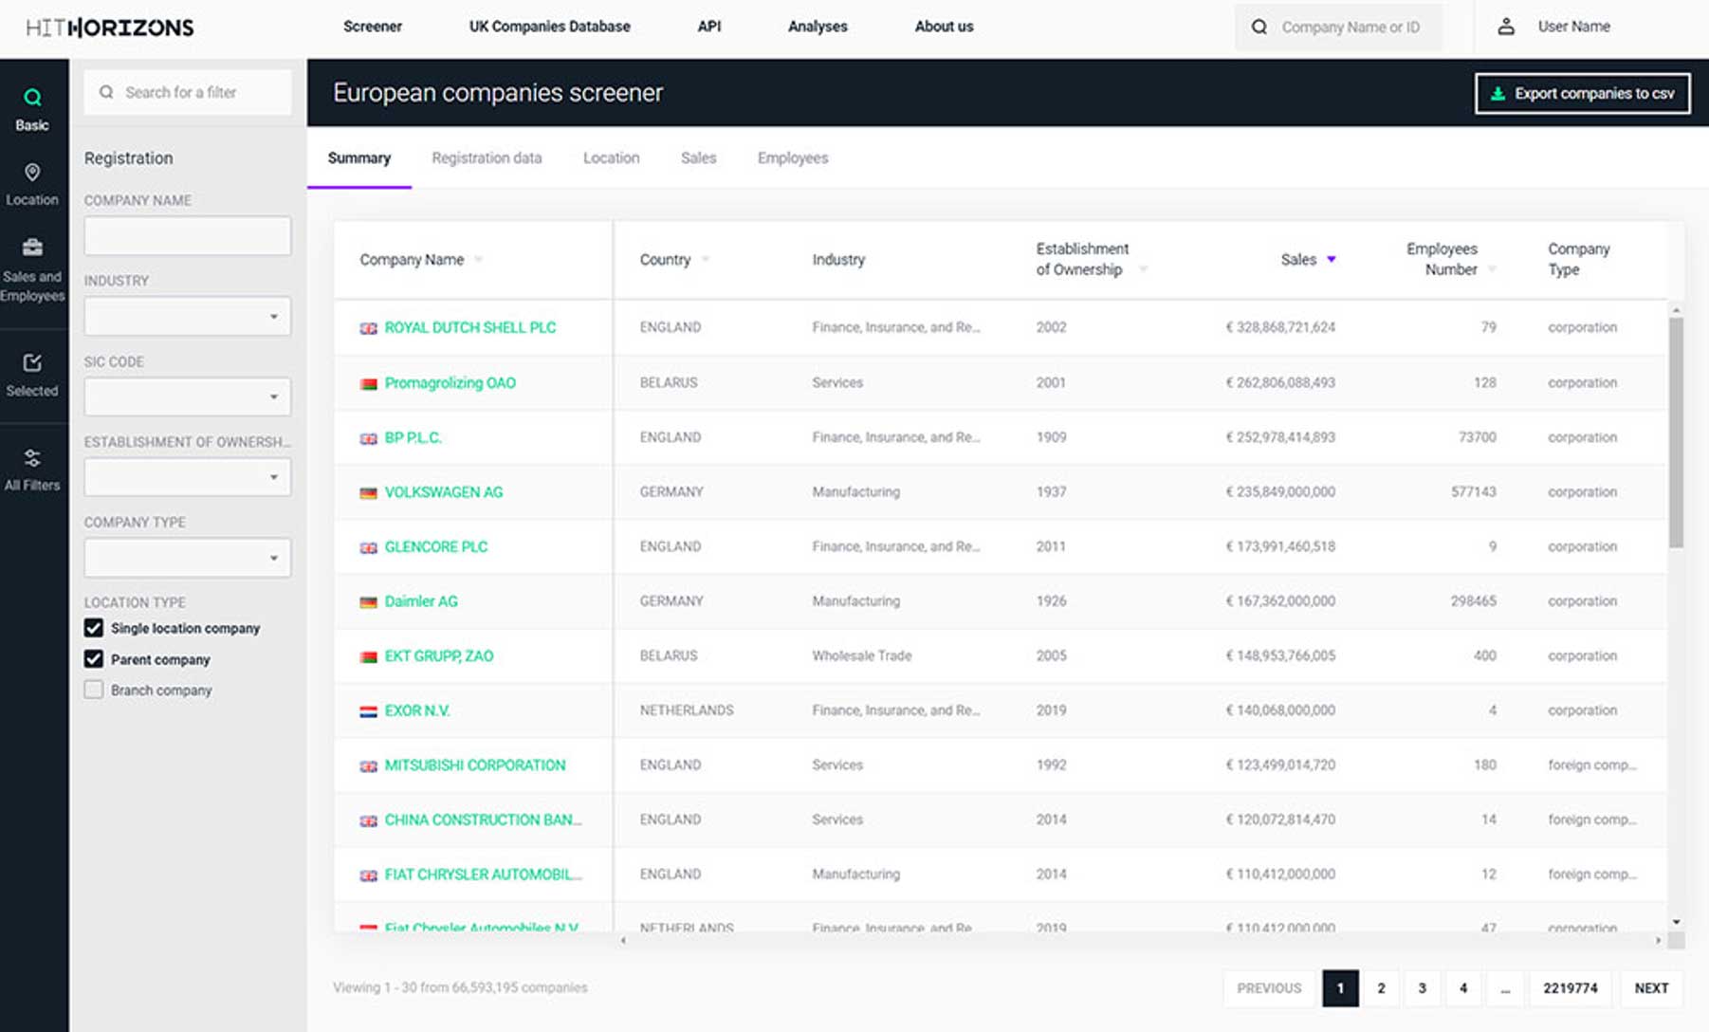Click the flag icon beside Daimler AG
The width and height of the screenshot is (1709, 1032).
pyautogui.click(x=369, y=602)
